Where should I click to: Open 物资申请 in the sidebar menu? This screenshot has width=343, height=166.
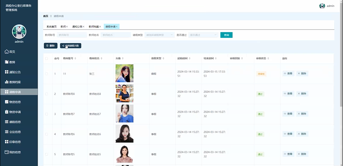19,112
